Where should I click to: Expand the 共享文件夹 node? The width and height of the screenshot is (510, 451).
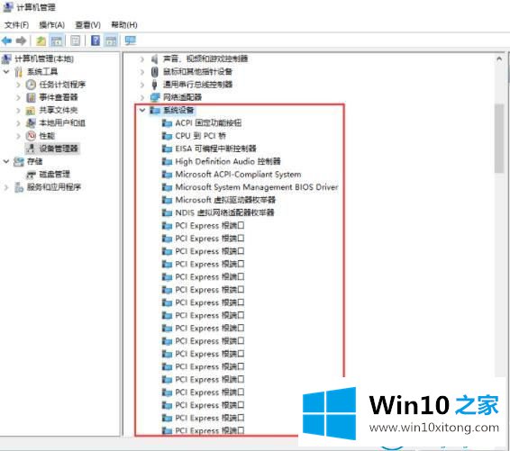tap(18, 110)
